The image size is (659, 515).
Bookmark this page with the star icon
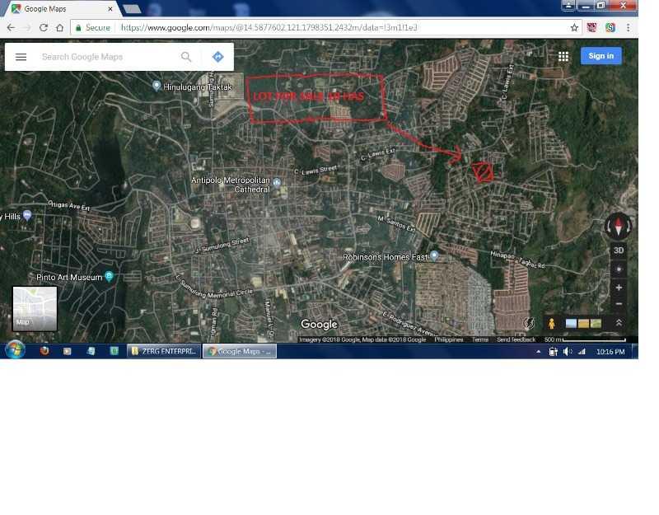[575, 27]
